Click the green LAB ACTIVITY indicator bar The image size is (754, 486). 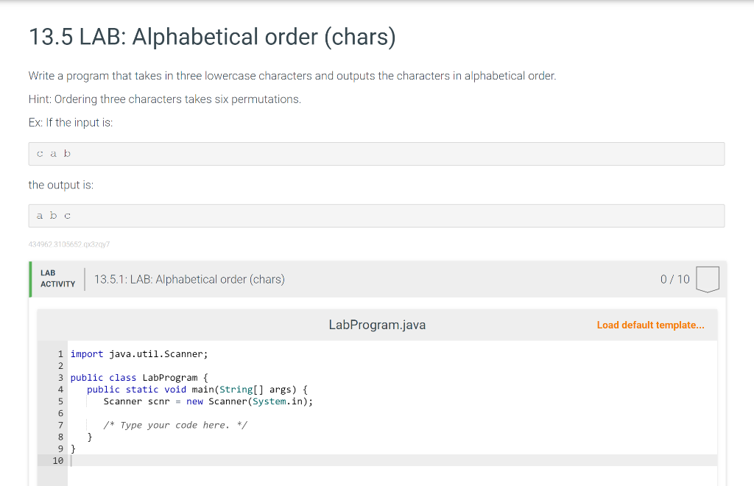[x=29, y=279]
